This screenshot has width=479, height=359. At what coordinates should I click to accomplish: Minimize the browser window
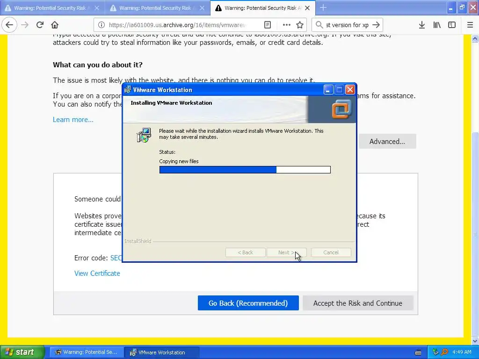[451, 7]
